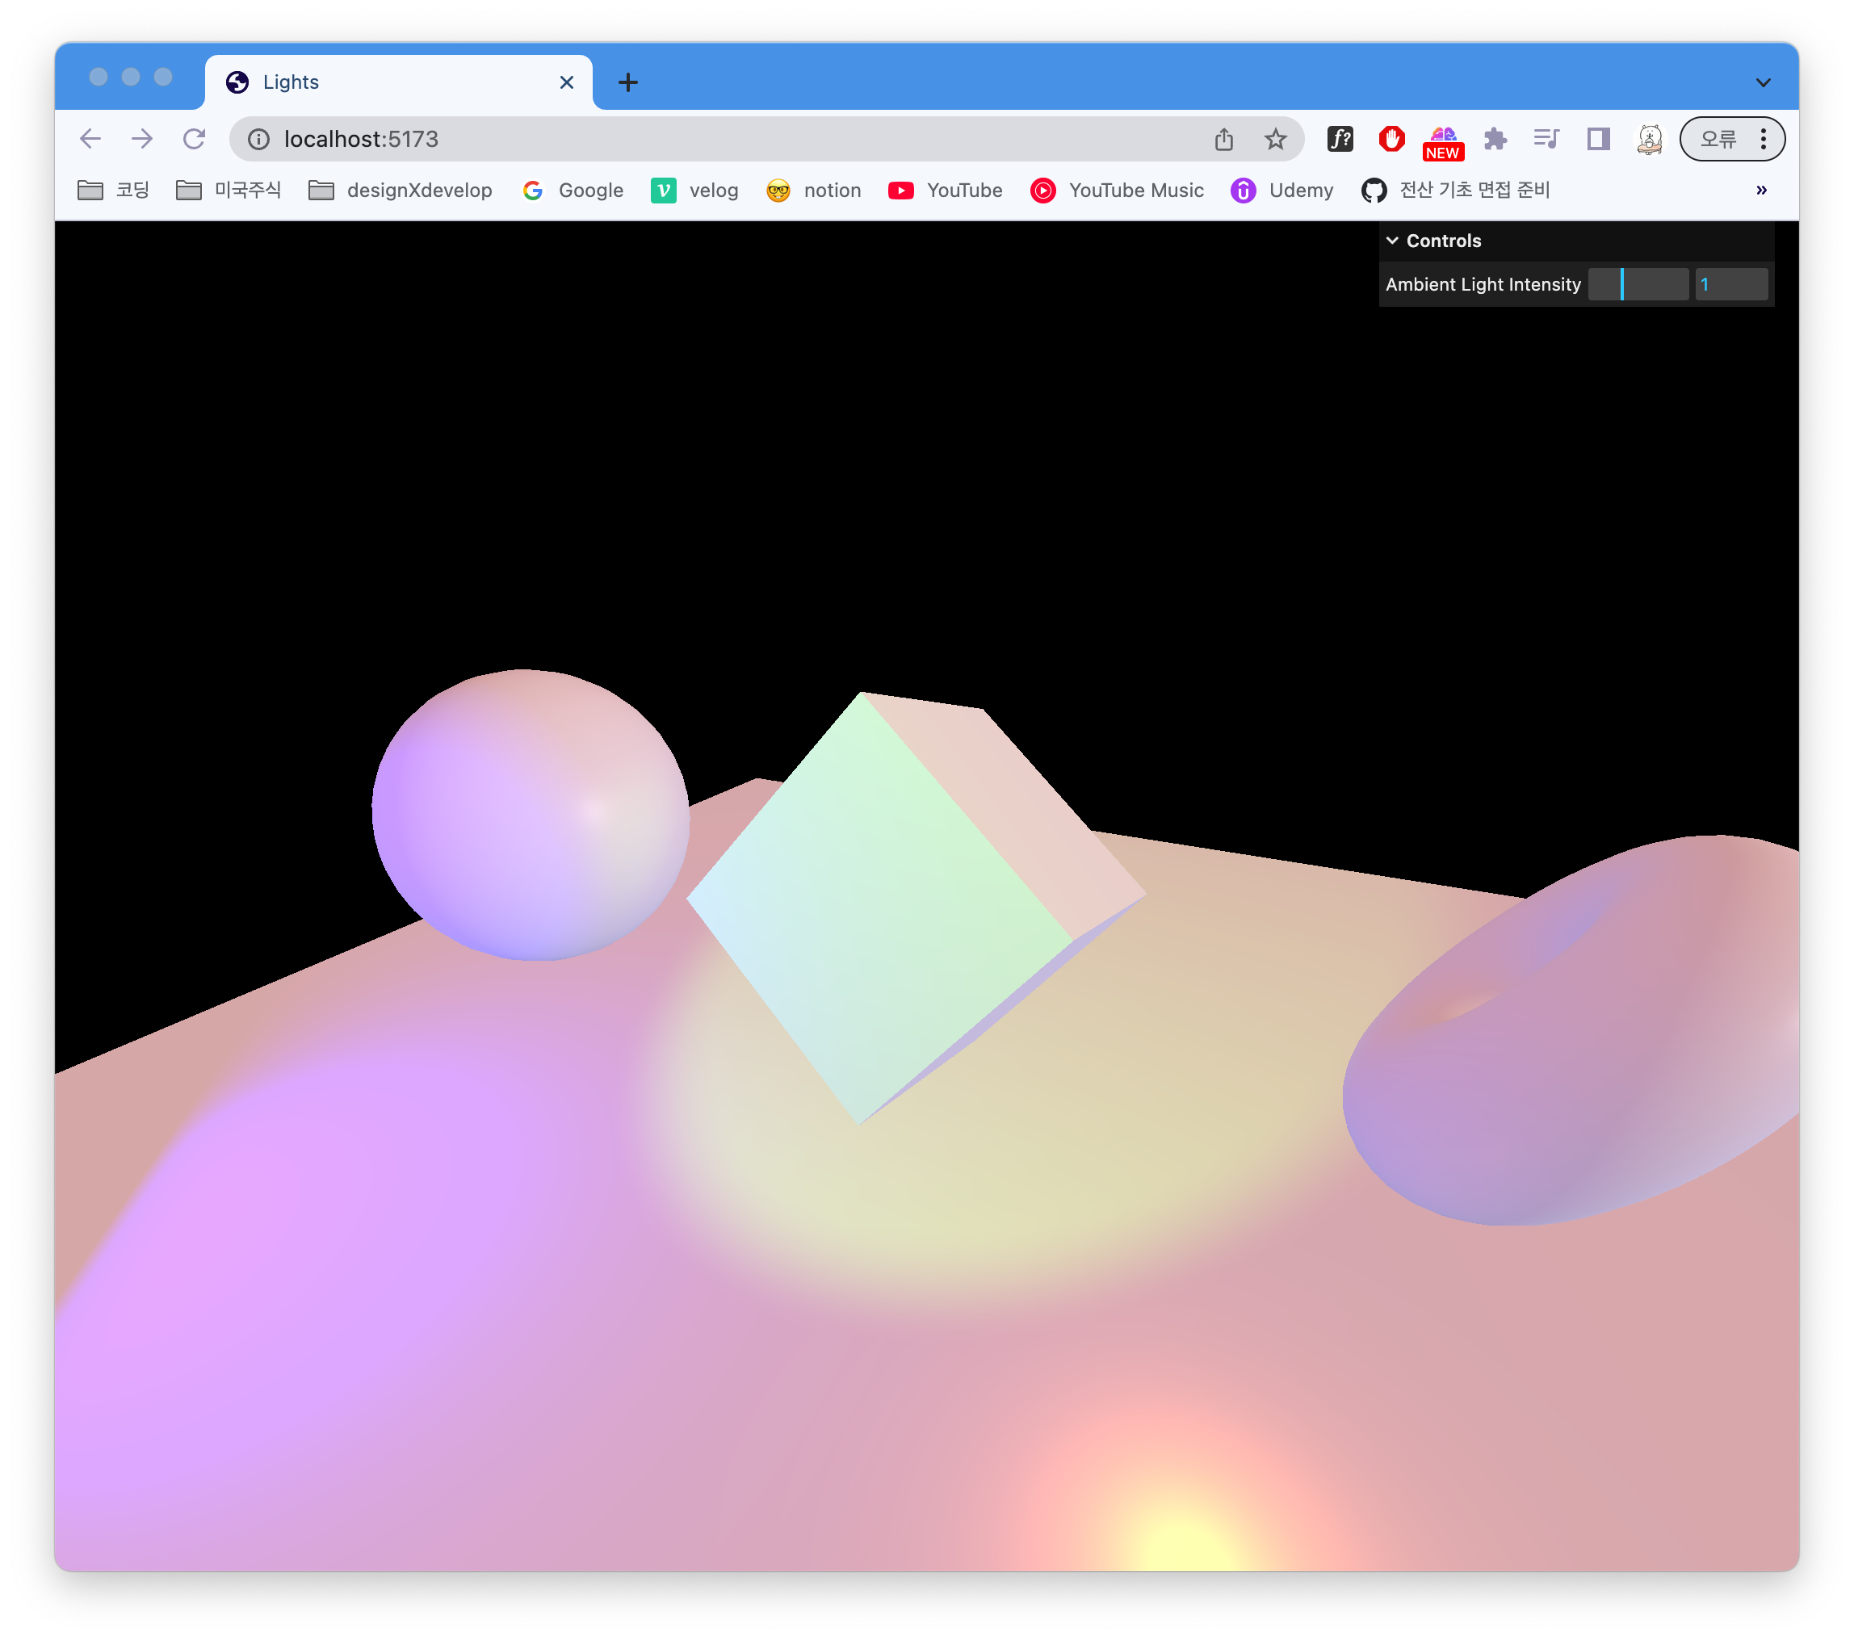Open the media controls playlist icon
This screenshot has width=1854, height=1639.
pyautogui.click(x=1546, y=139)
